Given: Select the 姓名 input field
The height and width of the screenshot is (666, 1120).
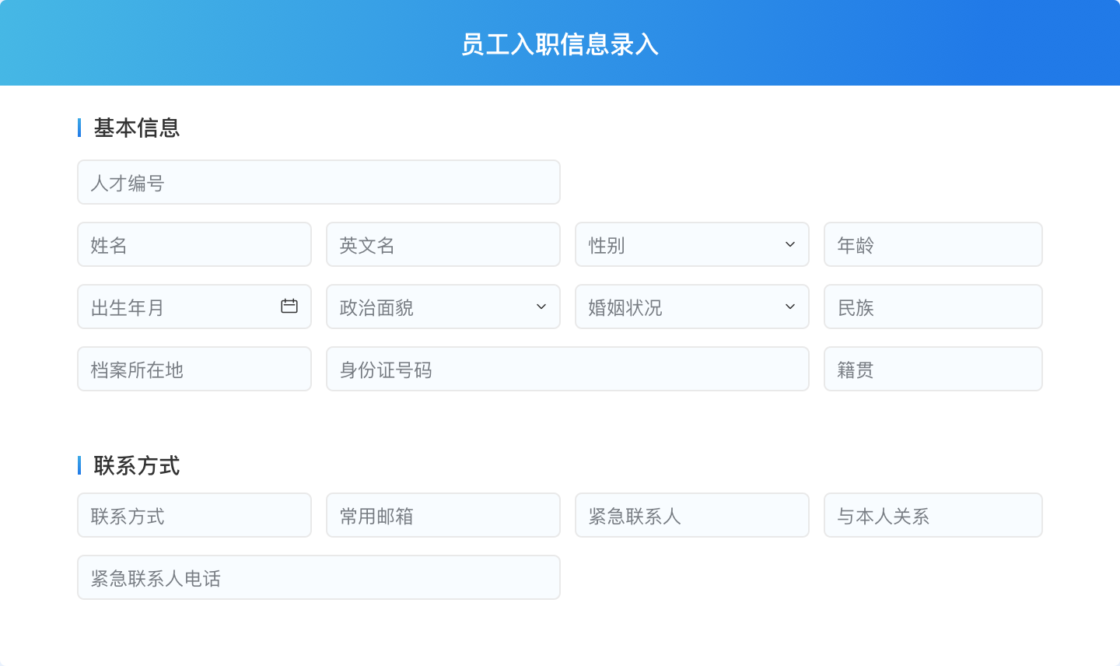Looking at the screenshot, I should tap(194, 244).
